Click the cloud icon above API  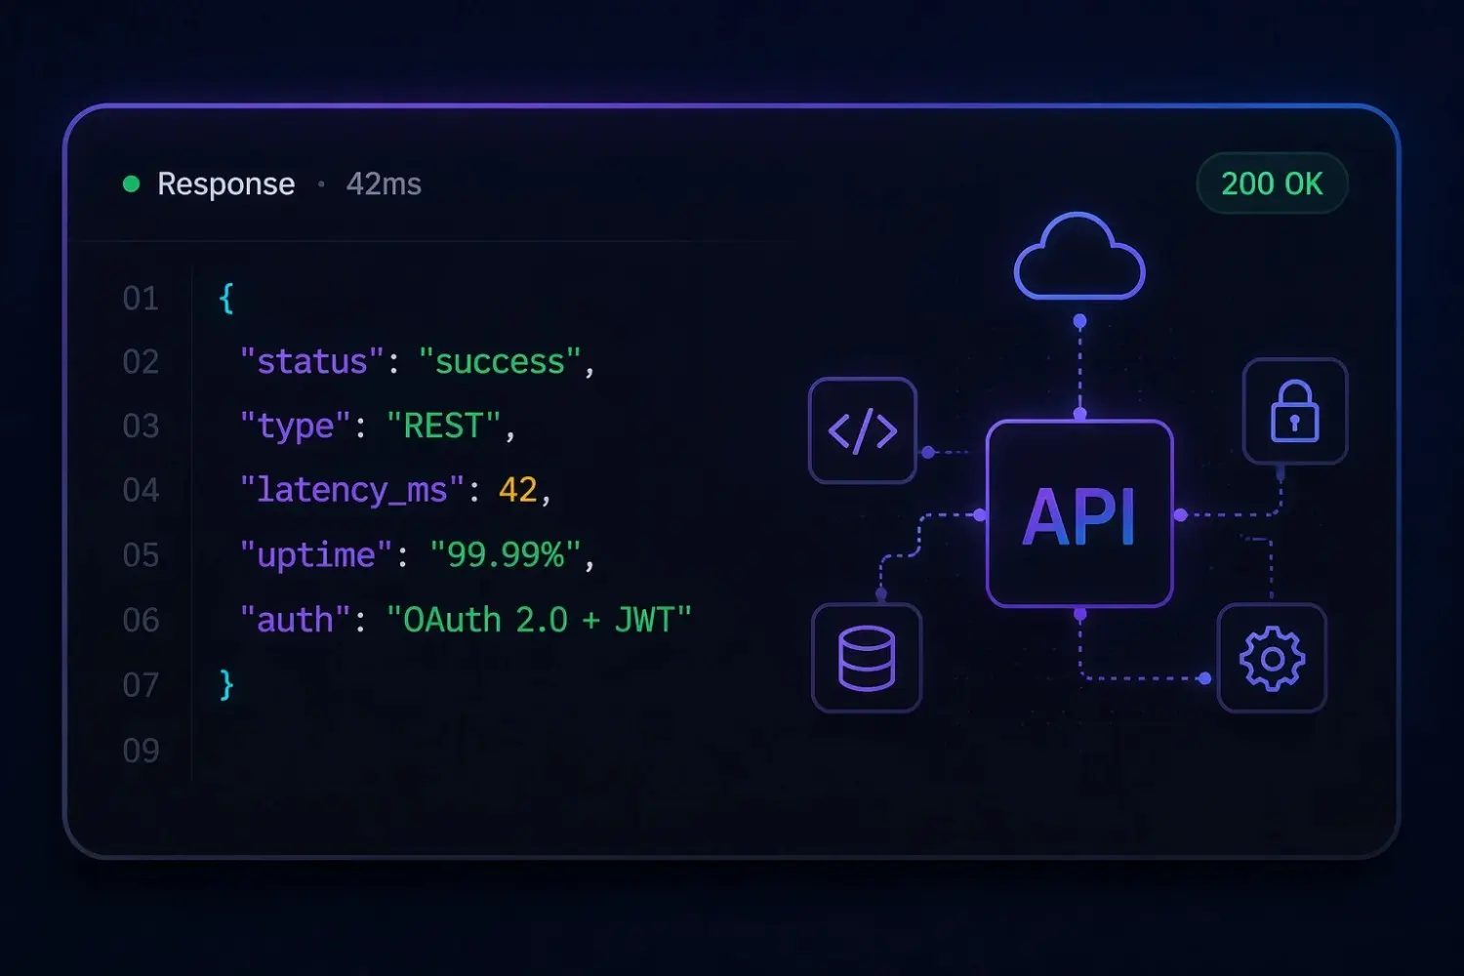coord(1079,257)
